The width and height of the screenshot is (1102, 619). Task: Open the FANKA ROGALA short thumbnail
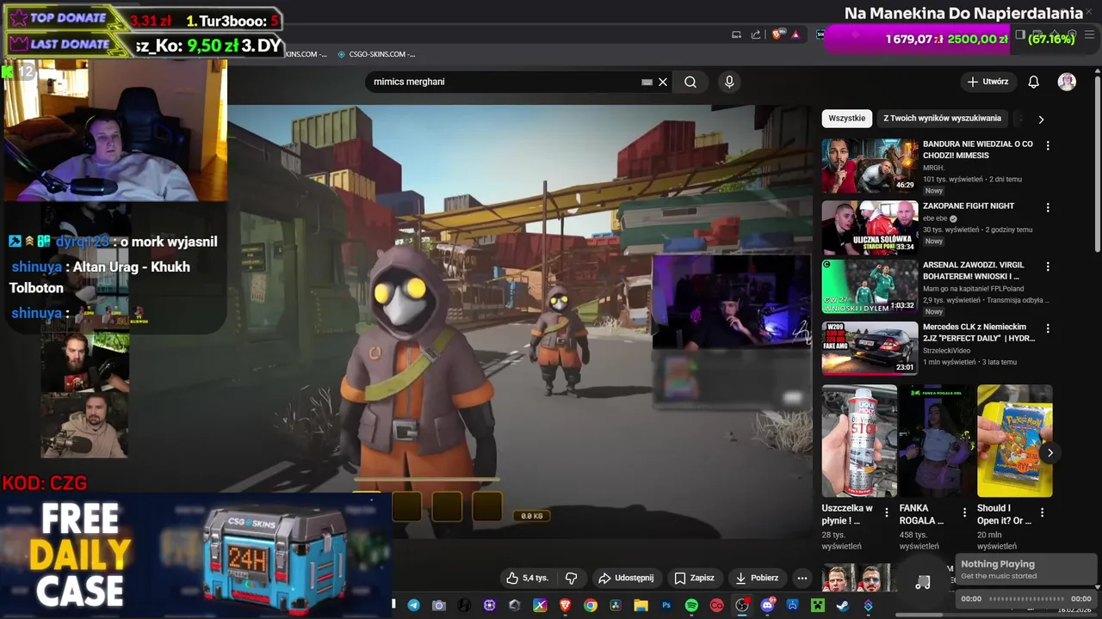coord(937,441)
